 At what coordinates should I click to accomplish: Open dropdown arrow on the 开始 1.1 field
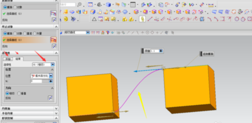[x=161, y=51]
